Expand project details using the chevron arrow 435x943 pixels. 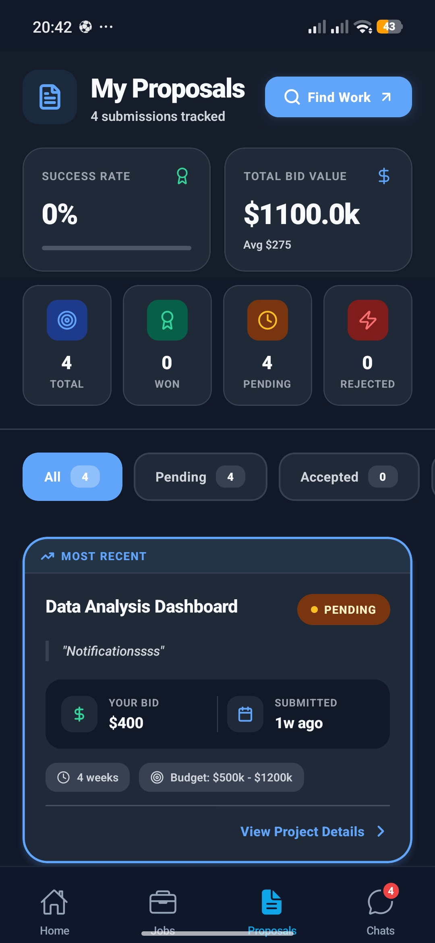(381, 831)
